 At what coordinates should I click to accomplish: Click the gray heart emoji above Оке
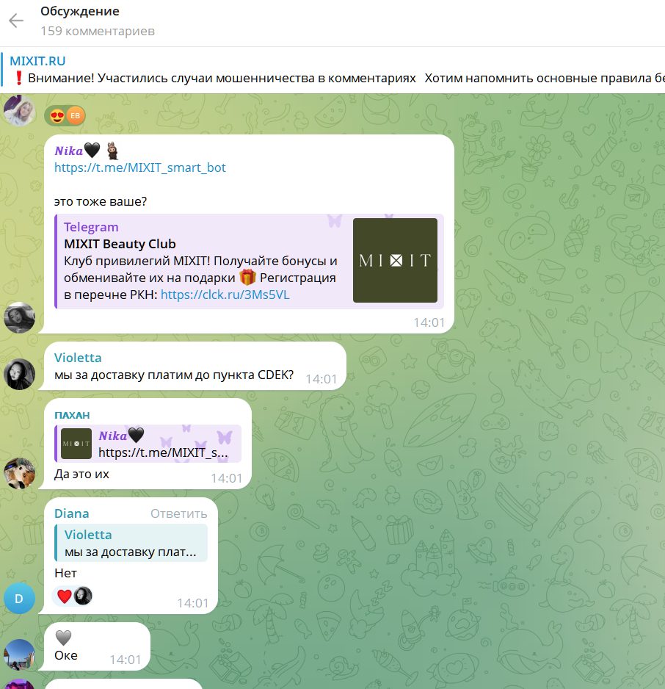coord(64,638)
